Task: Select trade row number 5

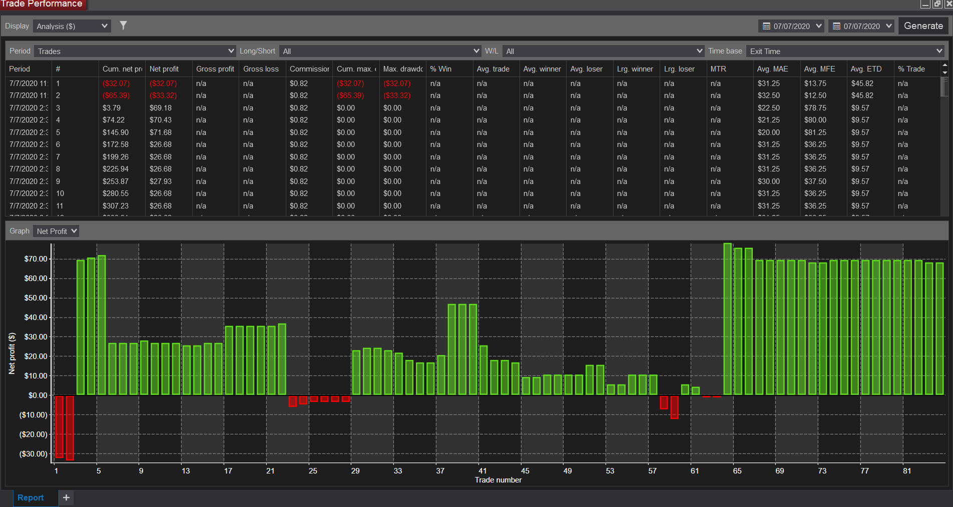Action: click(473, 132)
